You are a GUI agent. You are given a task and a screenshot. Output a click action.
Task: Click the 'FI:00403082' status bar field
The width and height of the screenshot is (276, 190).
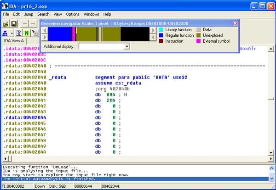point(13,186)
